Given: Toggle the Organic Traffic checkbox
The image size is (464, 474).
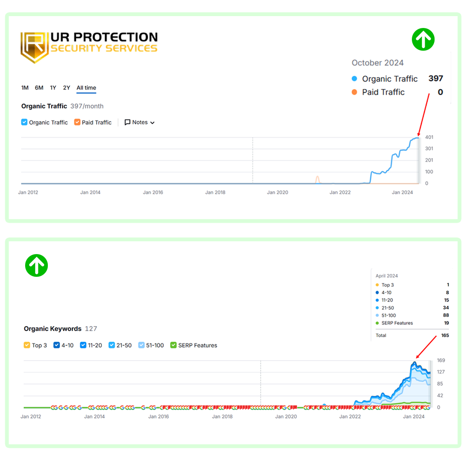Looking at the screenshot, I should (24, 122).
